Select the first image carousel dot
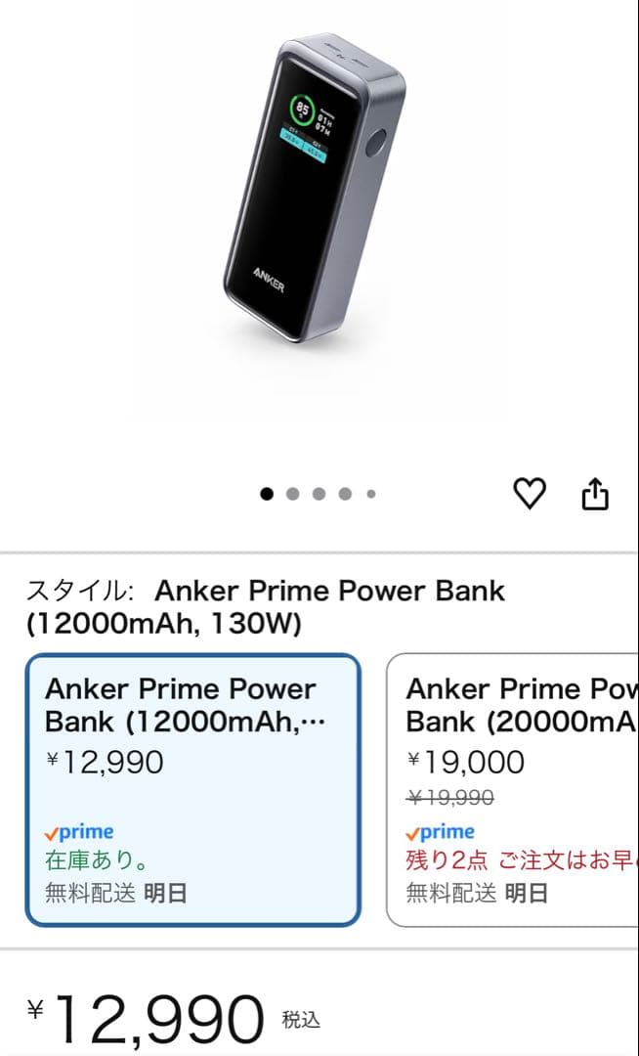The height and width of the screenshot is (1056, 639). coord(265,494)
